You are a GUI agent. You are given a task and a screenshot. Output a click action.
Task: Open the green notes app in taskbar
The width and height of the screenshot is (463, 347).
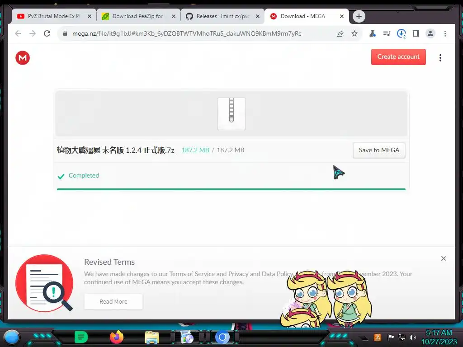[x=81, y=337]
